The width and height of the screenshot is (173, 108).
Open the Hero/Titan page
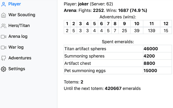click(x=19, y=26)
